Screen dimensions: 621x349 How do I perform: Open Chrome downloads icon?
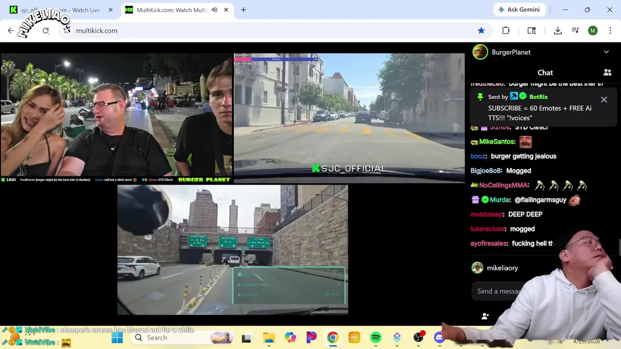(x=558, y=31)
